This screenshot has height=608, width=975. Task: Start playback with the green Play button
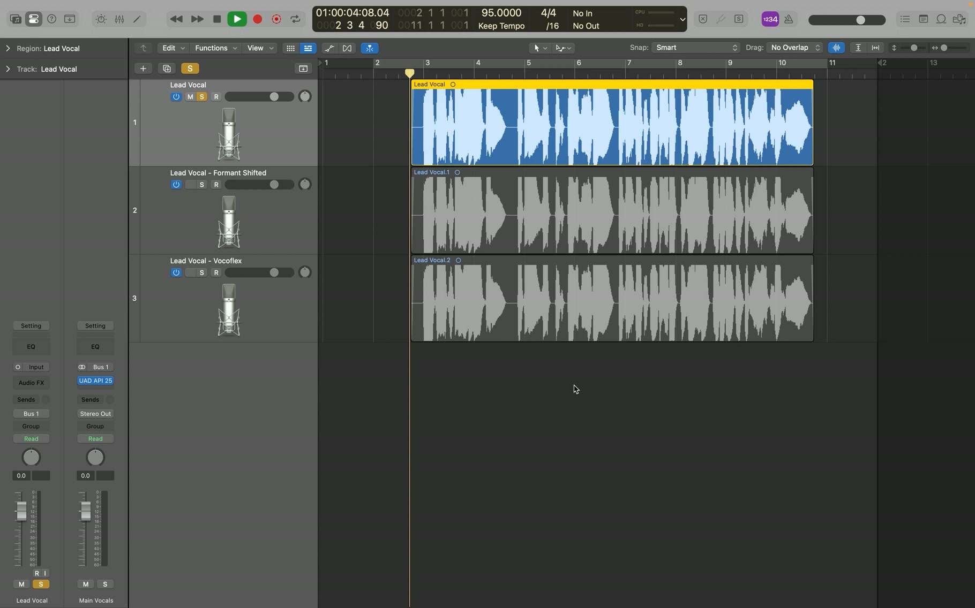pos(237,19)
